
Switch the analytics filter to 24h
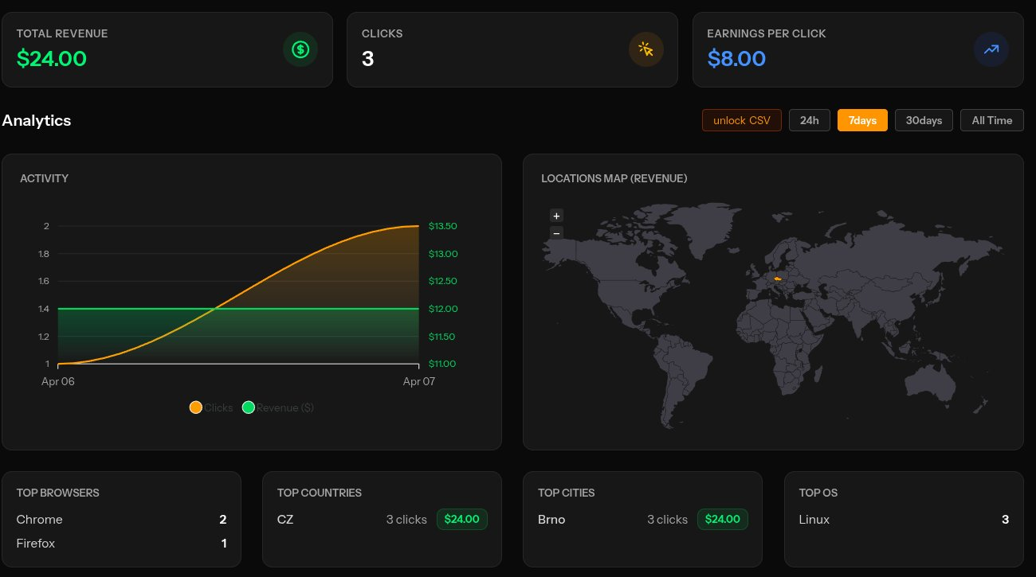(810, 120)
